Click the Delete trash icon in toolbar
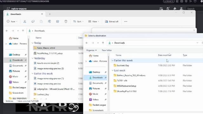 66,22
